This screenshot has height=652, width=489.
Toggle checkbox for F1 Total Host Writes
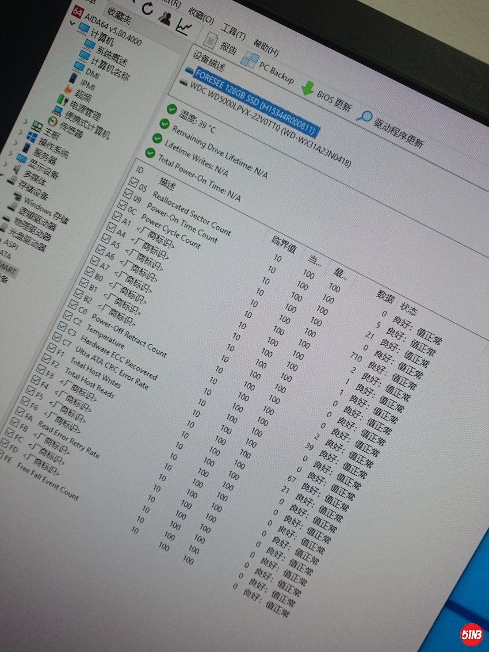pyautogui.click(x=51, y=348)
